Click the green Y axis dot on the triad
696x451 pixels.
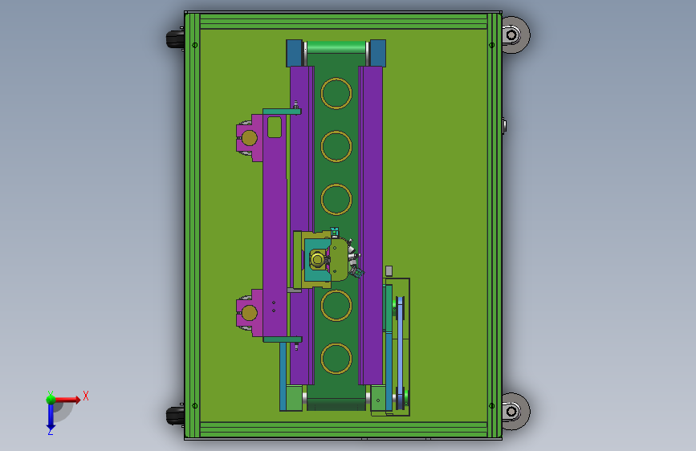coord(51,399)
